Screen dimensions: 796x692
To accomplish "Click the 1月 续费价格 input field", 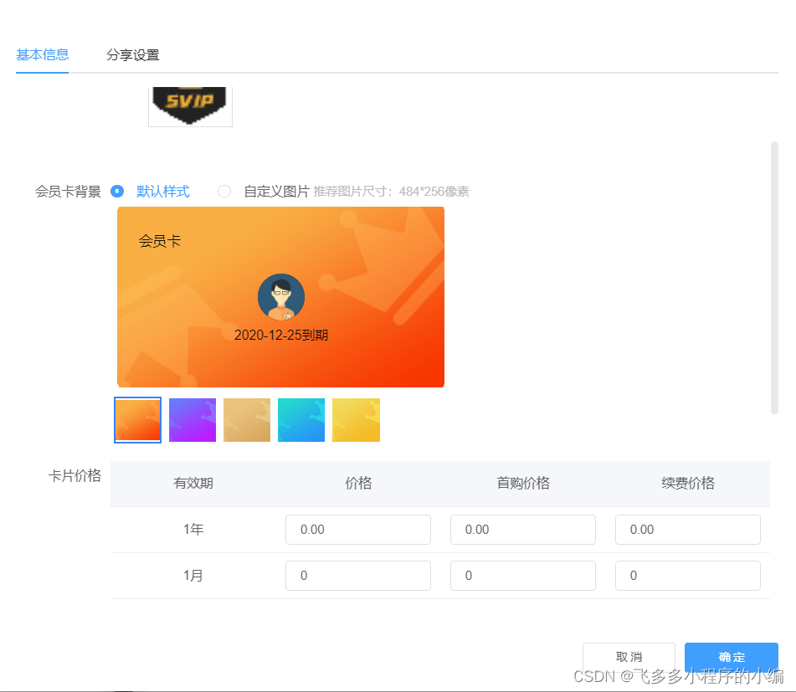I will tap(688, 576).
